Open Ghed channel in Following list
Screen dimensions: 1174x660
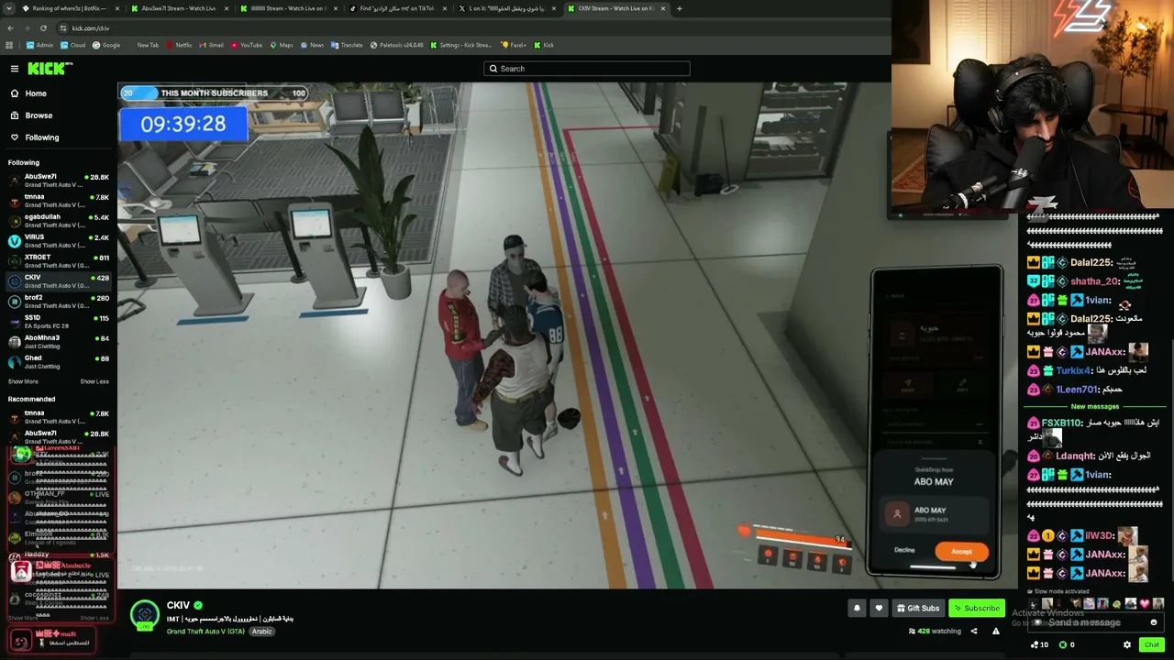point(59,362)
